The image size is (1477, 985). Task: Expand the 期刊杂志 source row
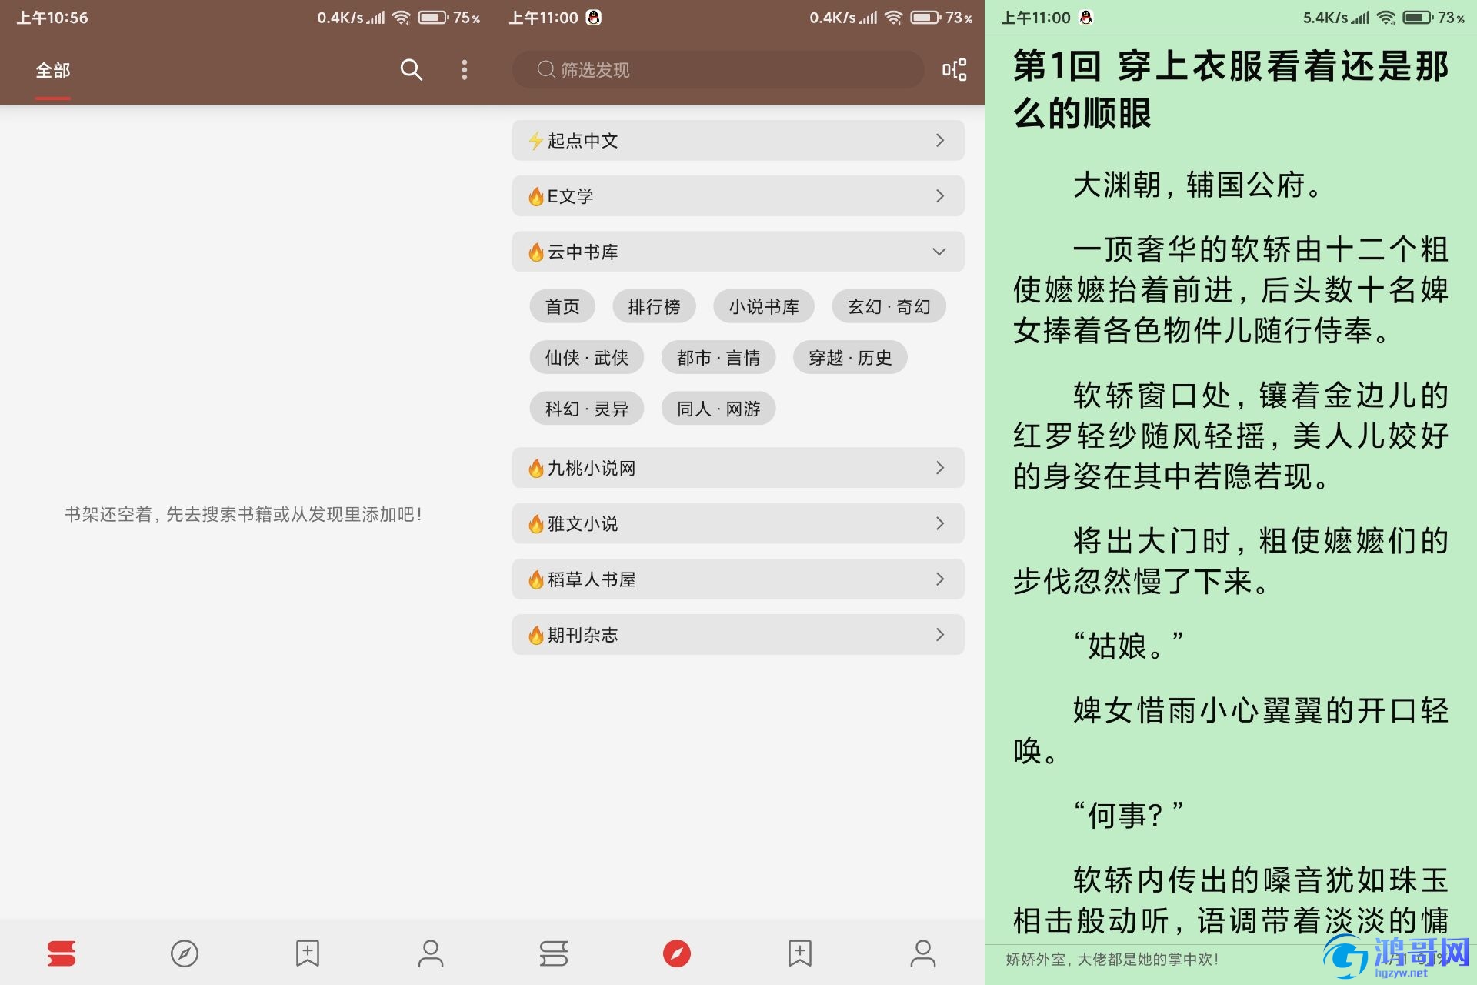(738, 635)
